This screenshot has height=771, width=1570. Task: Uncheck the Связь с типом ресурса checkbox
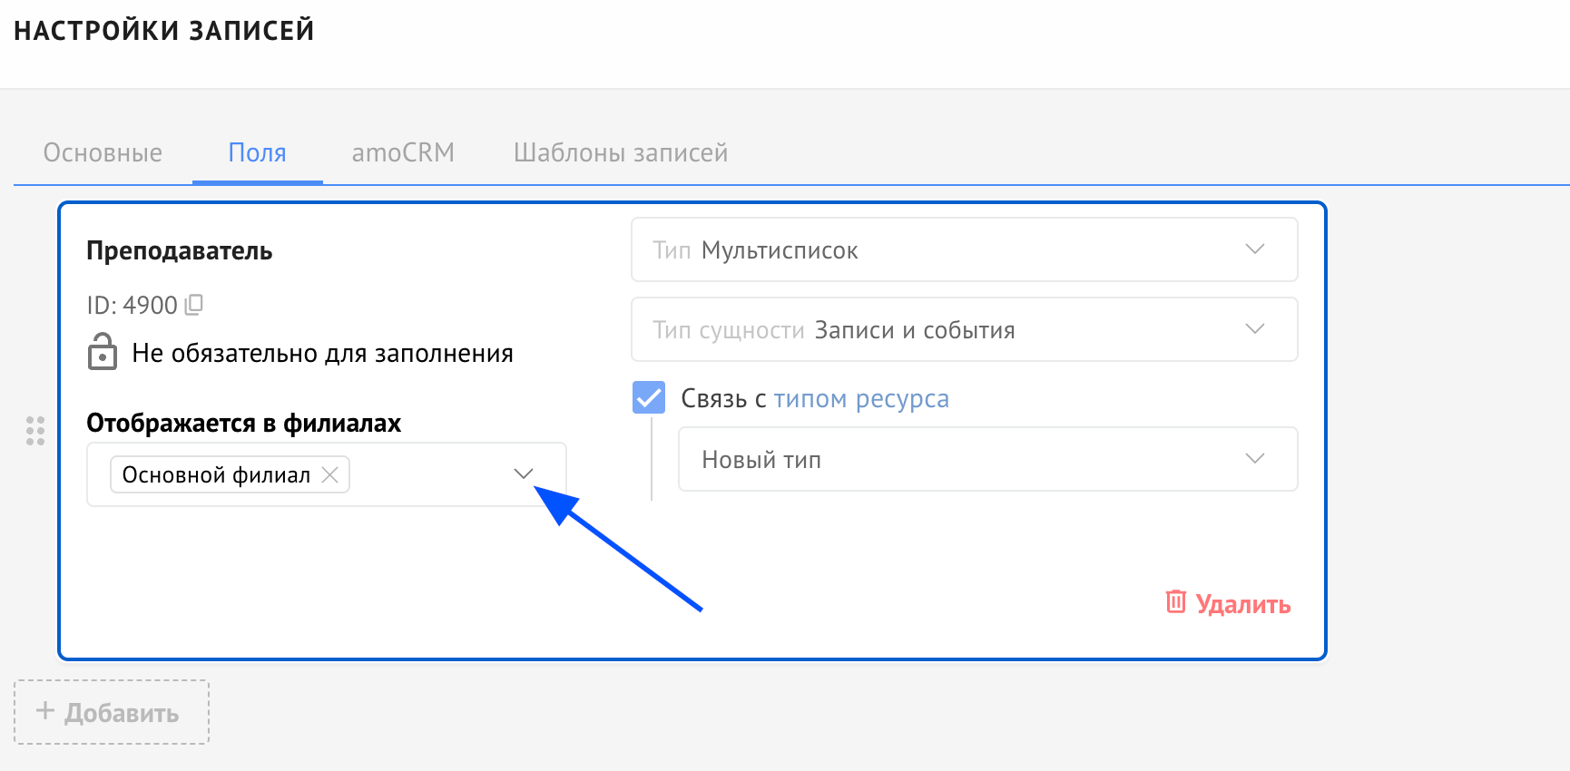point(649,398)
